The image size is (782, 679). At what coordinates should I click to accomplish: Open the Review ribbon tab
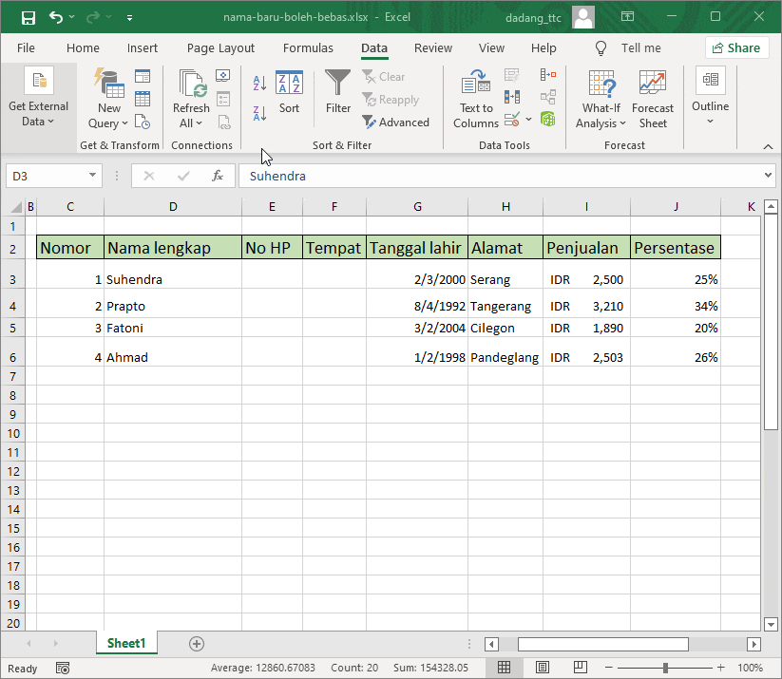pos(432,47)
